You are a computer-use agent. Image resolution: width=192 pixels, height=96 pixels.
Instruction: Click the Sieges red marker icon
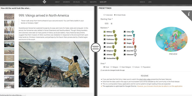[x=133, y=43]
